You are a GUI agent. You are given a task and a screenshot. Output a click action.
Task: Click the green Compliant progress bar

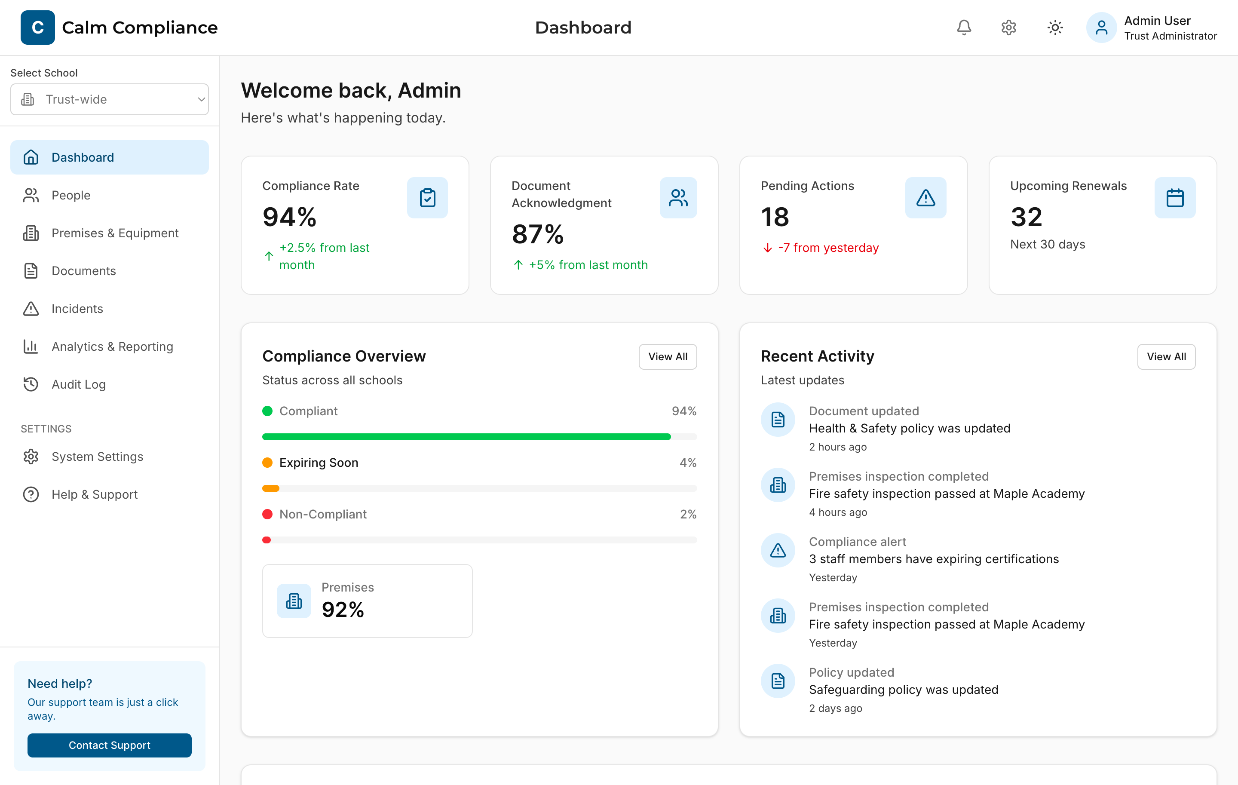click(x=466, y=436)
